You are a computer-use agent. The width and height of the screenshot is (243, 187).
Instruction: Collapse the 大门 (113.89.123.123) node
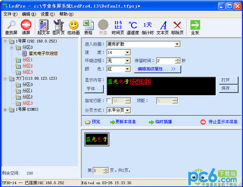point(5,79)
